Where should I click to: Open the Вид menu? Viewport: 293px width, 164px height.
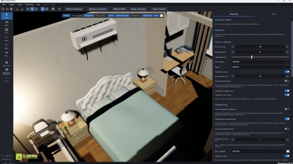[x=38, y=5]
